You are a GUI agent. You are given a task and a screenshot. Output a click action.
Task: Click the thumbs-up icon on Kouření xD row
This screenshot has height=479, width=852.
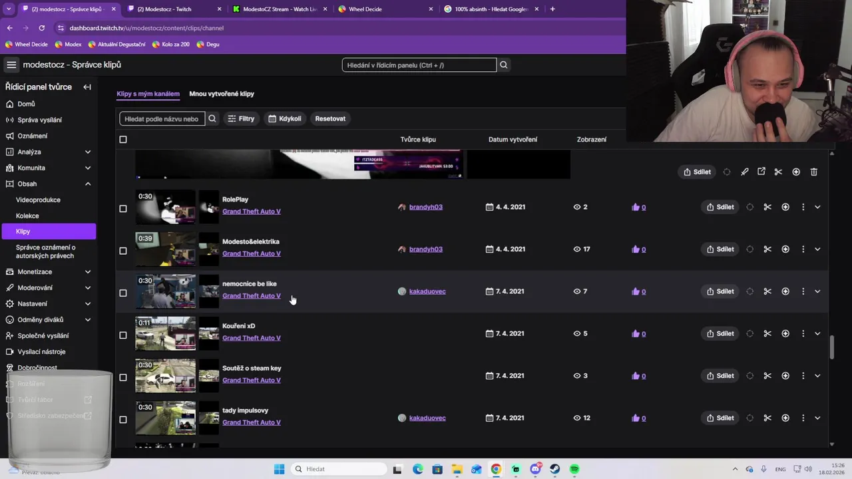click(636, 333)
